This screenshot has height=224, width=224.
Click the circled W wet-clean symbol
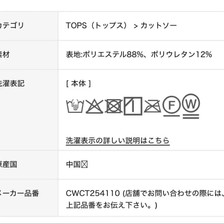pos(191,105)
